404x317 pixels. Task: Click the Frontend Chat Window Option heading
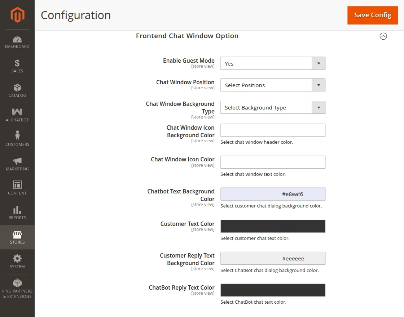187,36
